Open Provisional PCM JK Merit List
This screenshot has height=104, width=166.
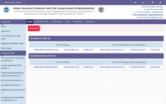click(x=89, y=67)
